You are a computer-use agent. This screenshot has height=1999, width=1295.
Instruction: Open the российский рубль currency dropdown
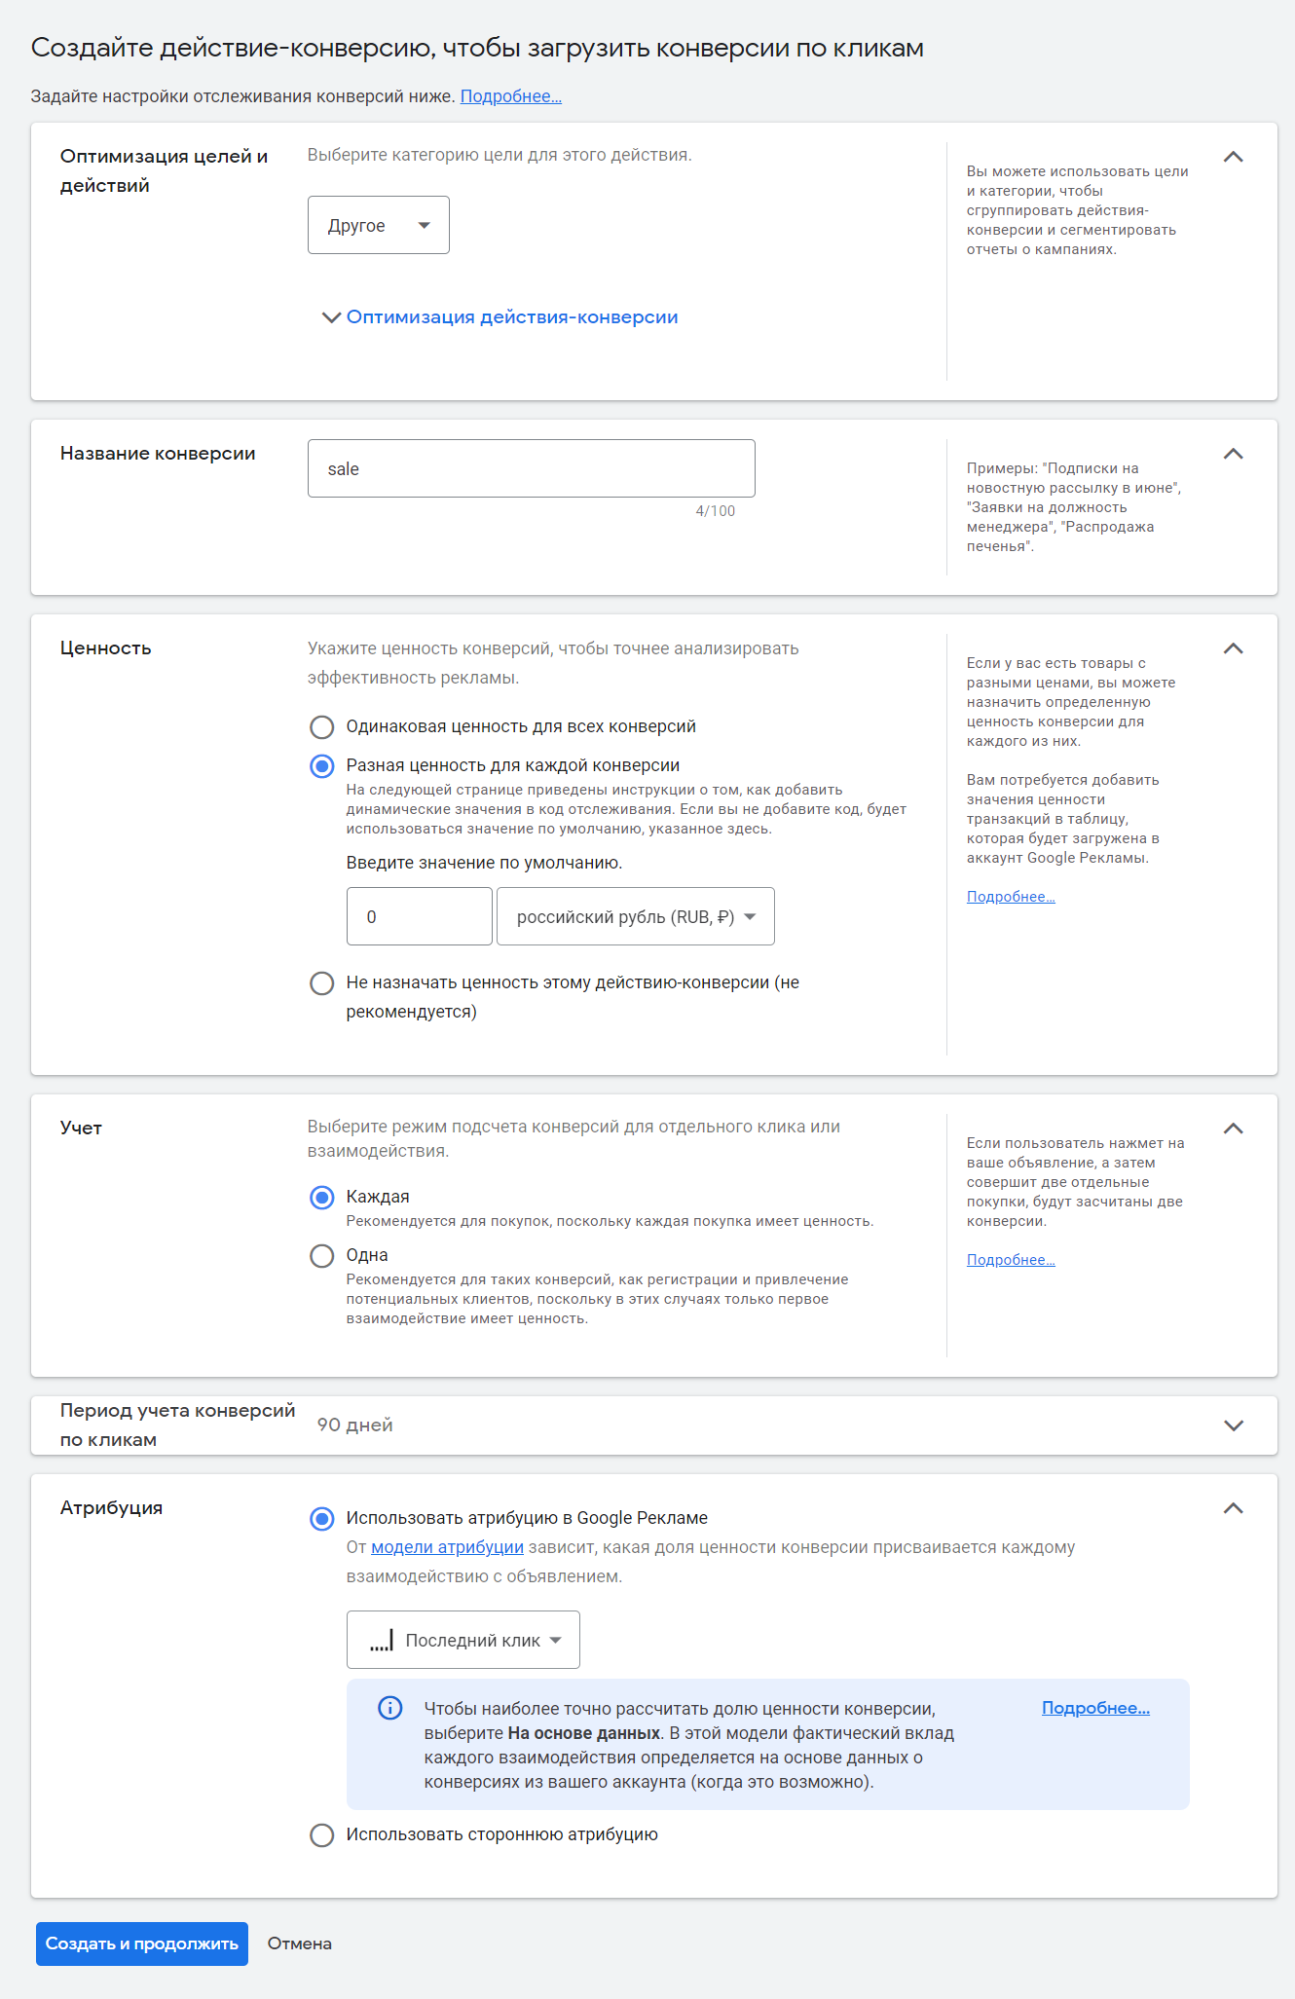pos(635,916)
